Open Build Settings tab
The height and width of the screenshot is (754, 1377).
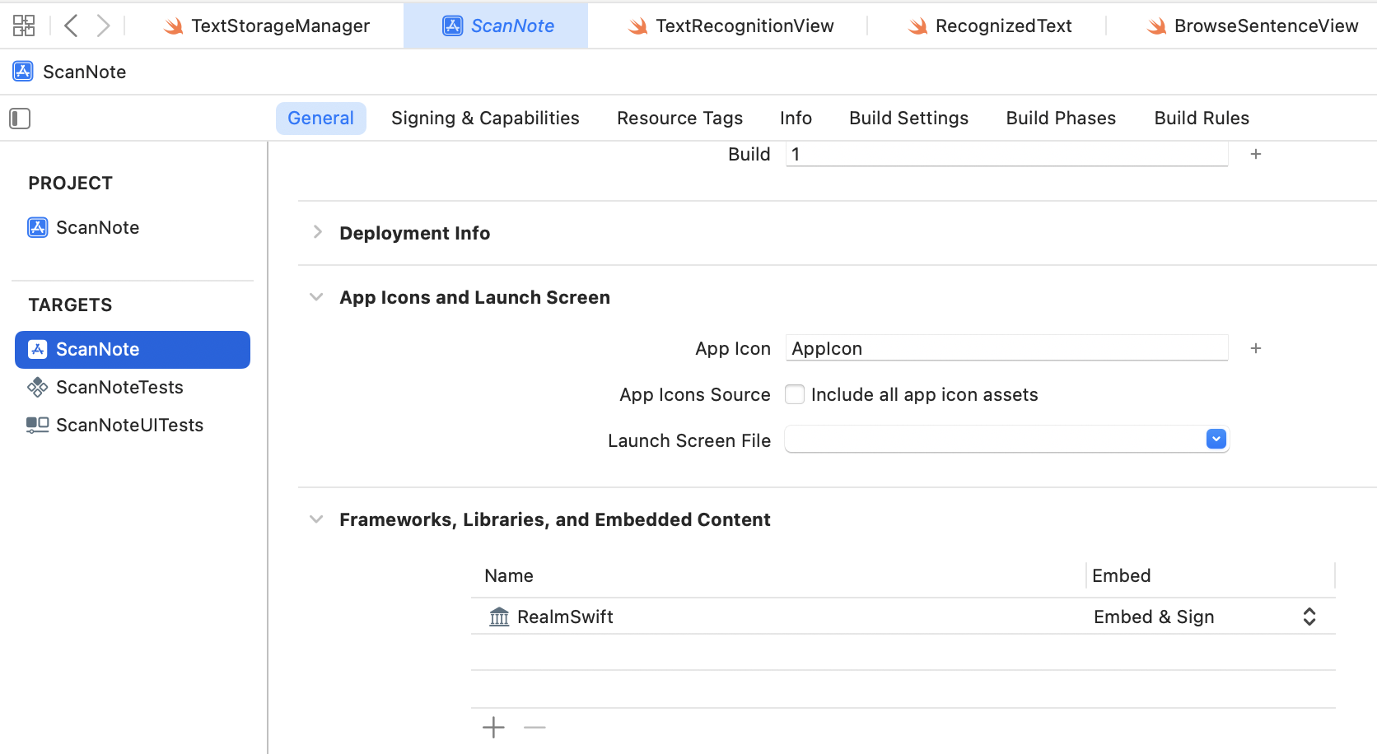(x=908, y=118)
